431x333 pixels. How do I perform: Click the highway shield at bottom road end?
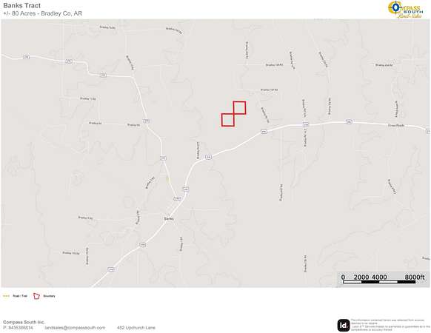point(110,269)
